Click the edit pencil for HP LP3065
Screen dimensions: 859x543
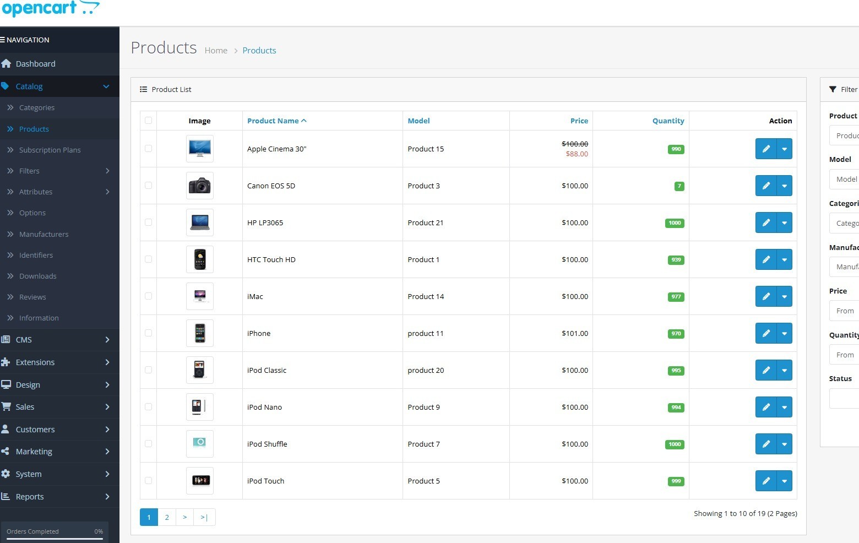pos(765,222)
